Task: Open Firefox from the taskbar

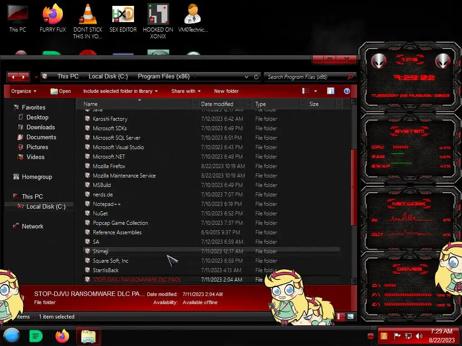Action: (62, 336)
